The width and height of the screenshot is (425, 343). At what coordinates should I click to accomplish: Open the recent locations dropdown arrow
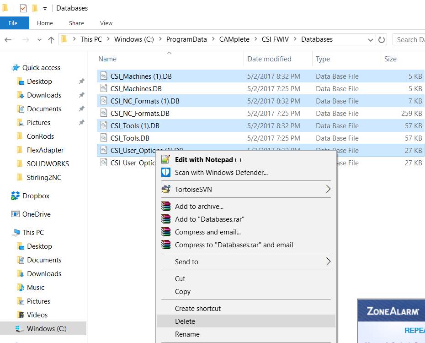click(39, 40)
